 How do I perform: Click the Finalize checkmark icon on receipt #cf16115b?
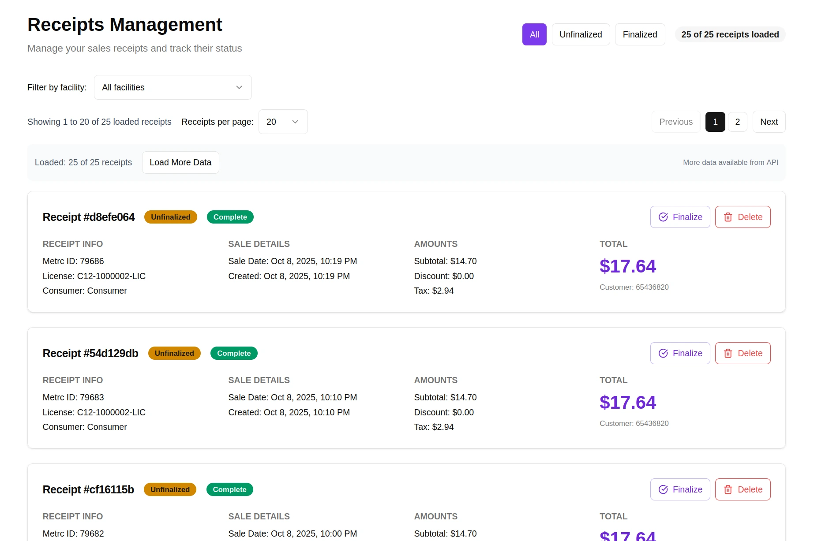point(663,489)
